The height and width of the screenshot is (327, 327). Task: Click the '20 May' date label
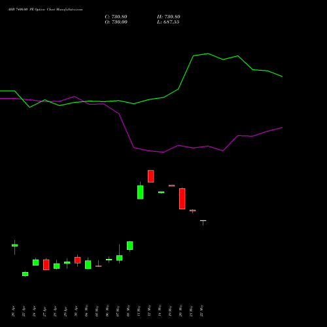pyautogui.click(x=181, y=311)
